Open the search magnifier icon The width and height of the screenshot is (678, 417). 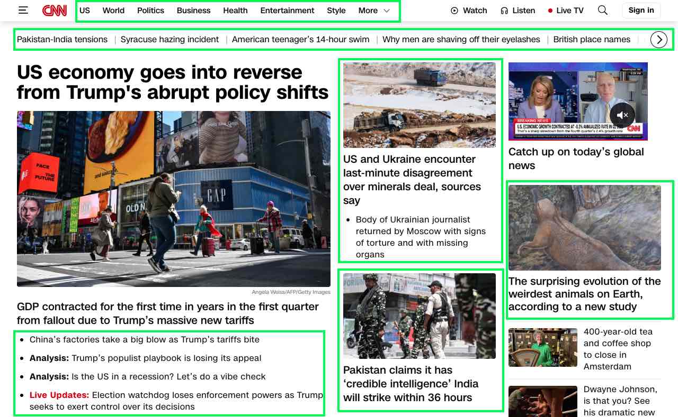pos(602,10)
